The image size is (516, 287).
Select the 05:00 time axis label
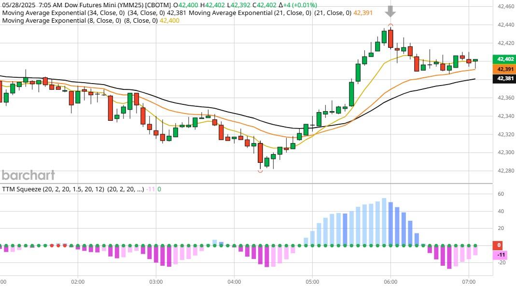[312, 281]
